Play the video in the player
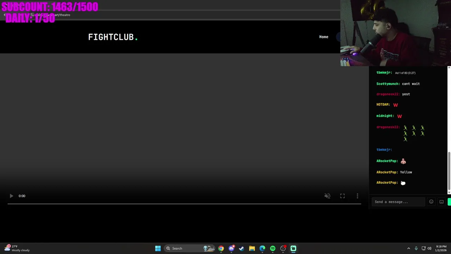 (x=11, y=196)
